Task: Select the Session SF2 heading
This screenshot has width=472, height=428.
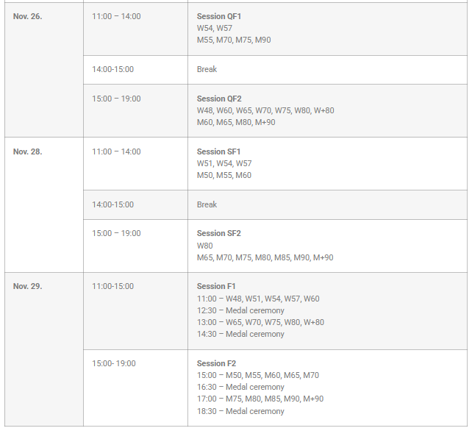Action: click(218, 233)
